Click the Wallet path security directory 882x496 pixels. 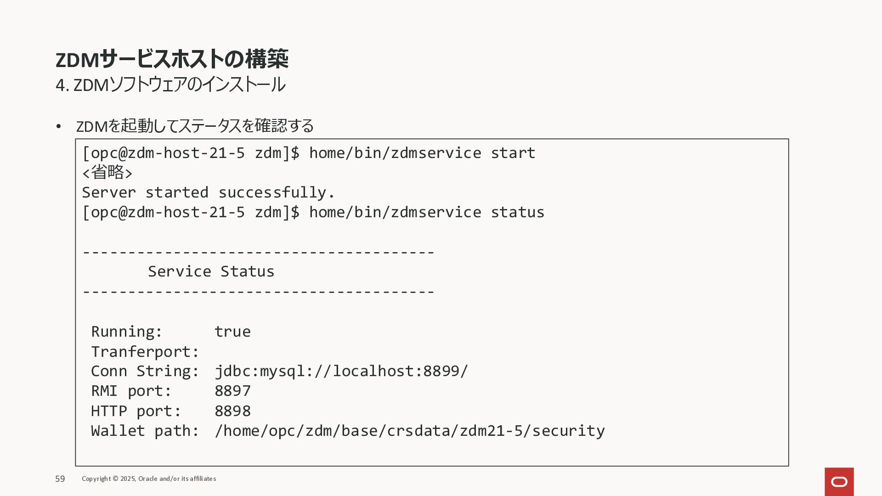pos(410,431)
